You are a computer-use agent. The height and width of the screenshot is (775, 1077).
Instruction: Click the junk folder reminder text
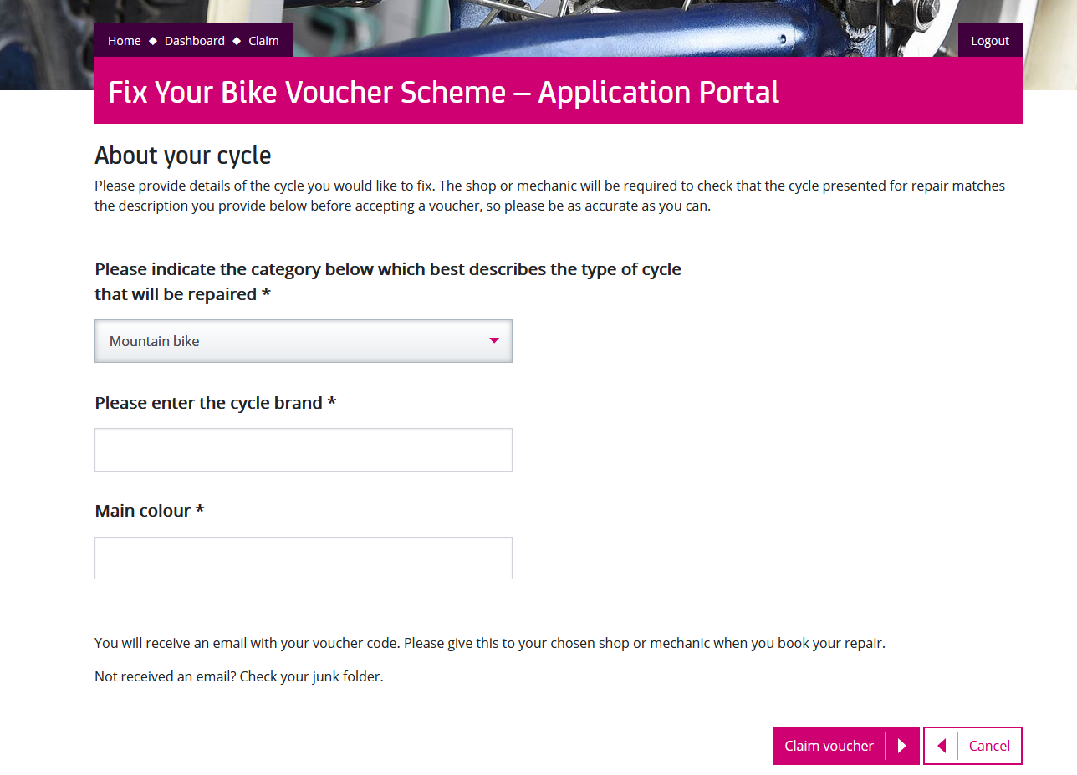[237, 676]
